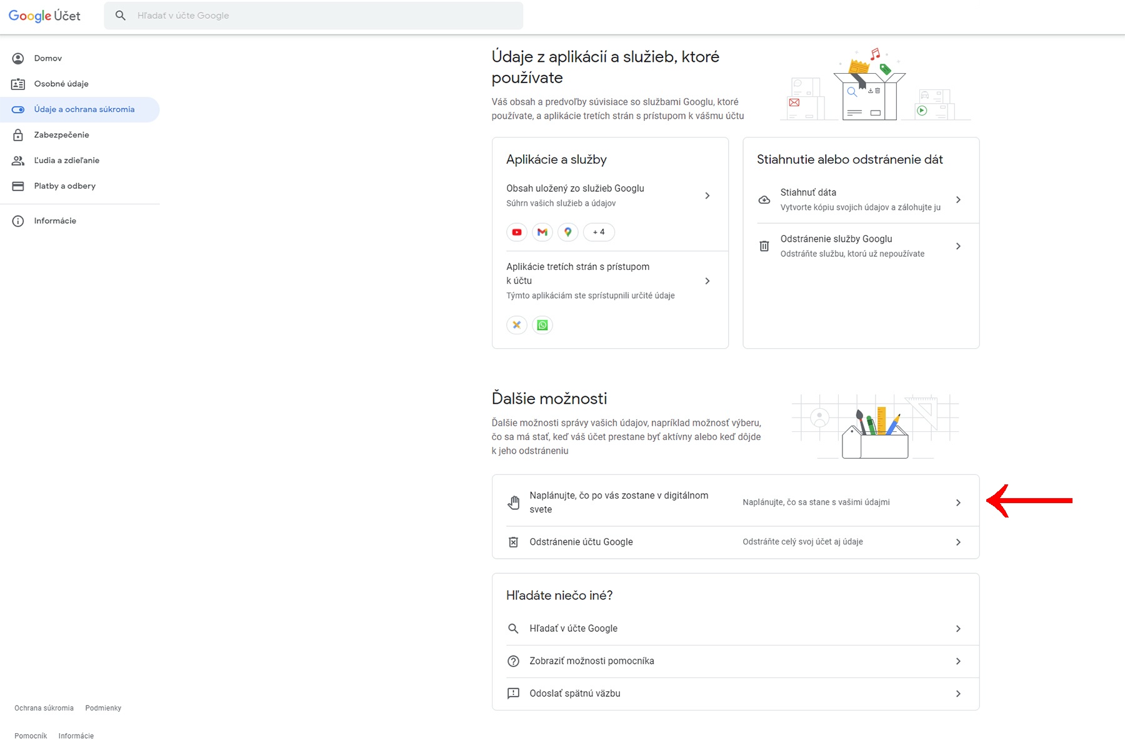
Task: Expand chevron in Zobraziť možnosti pomocníka row
Action: point(958,661)
